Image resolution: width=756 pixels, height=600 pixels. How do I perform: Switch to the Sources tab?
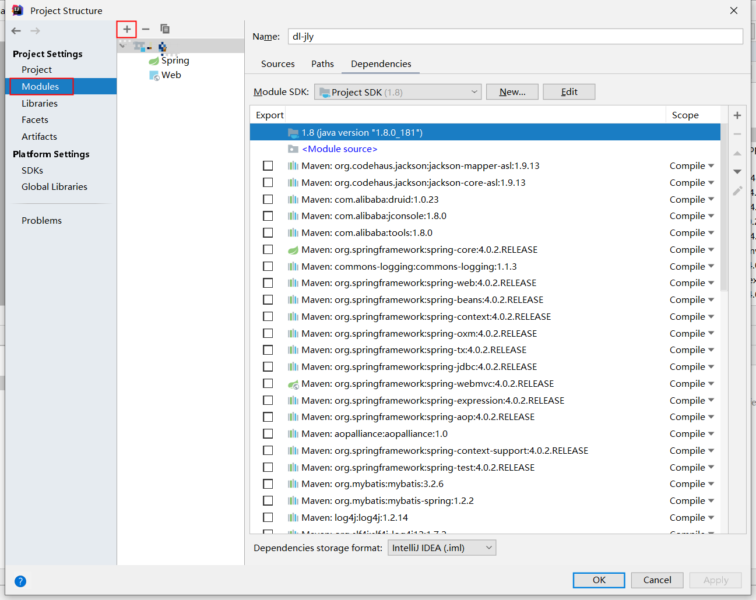[278, 64]
